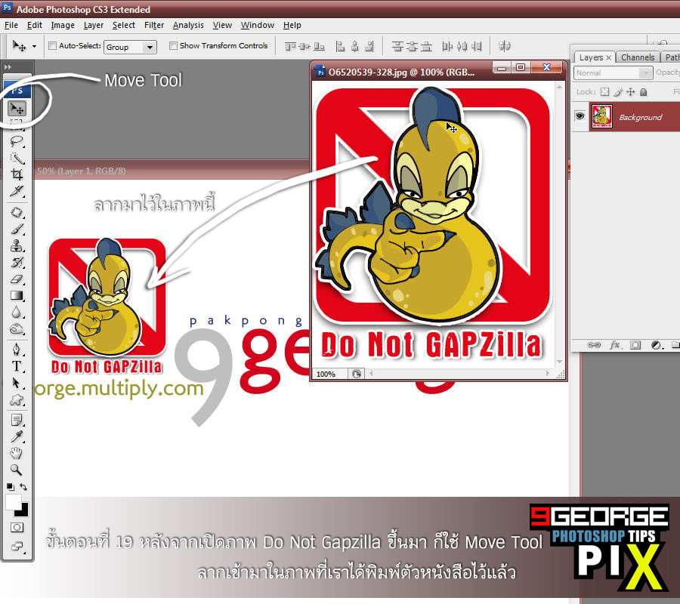Open the Auto-Select Group dropdown
680x604 pixels.
coord(130,47)
